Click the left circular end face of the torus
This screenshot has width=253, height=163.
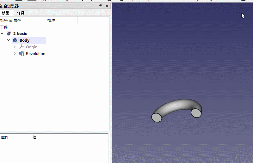(157, 118)
